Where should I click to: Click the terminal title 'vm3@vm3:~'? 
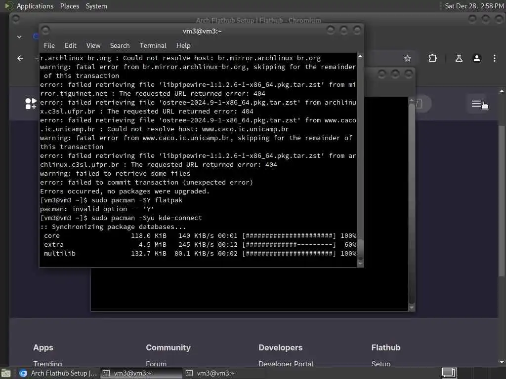202,31
